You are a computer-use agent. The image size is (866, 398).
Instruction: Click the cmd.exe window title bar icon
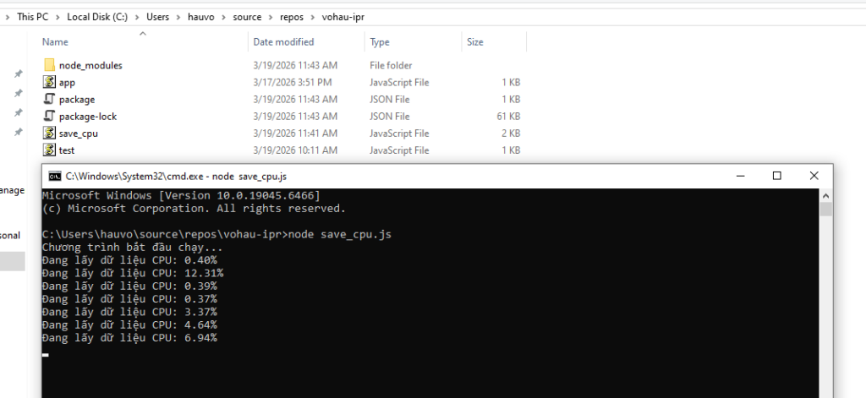[x=55, y=176]
